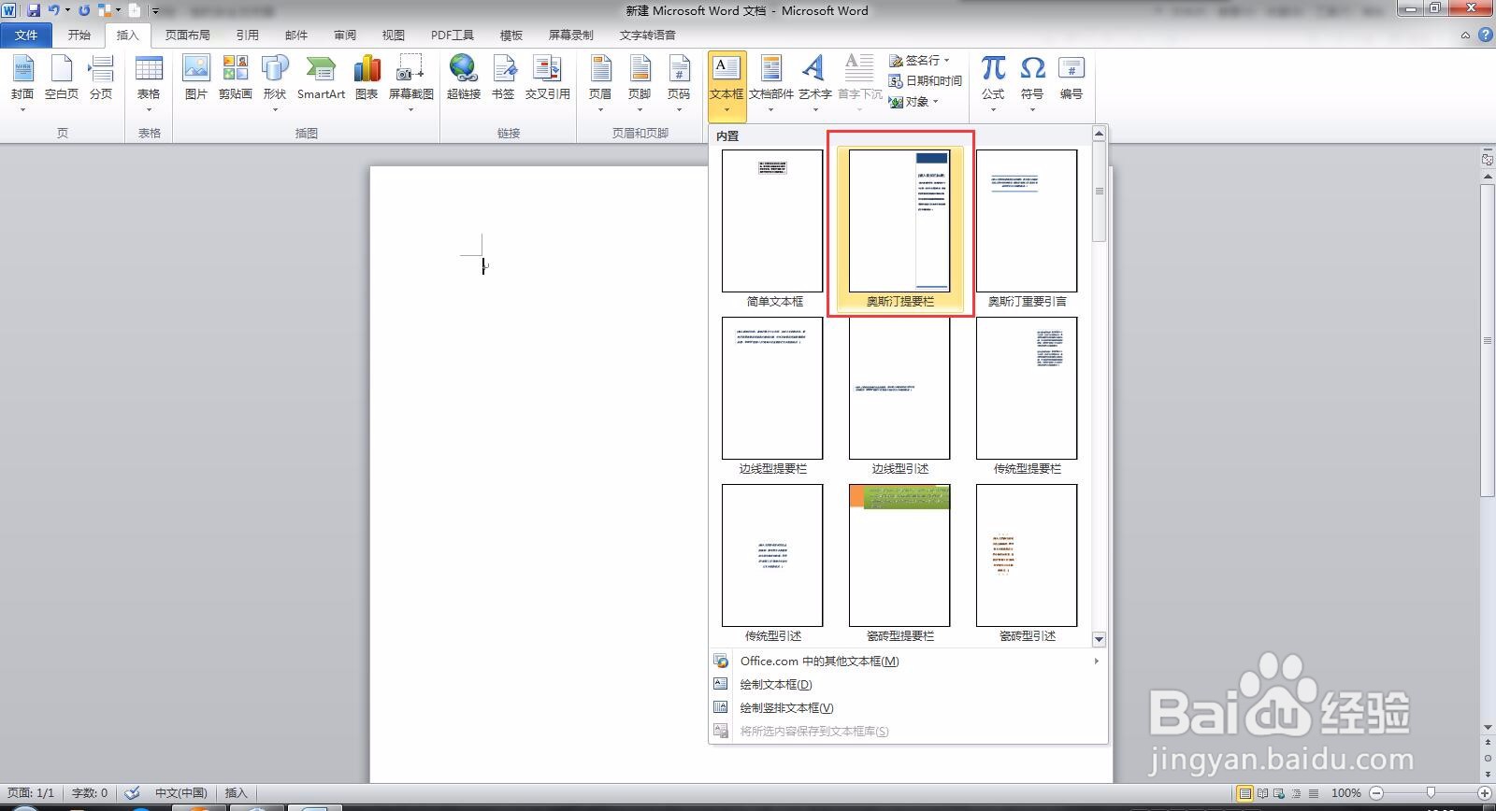Viewport: 1496px width, 811px height.
Task: Choose the 奥斯汀提要栏 text box style
Action: click(x=899, y=229)
